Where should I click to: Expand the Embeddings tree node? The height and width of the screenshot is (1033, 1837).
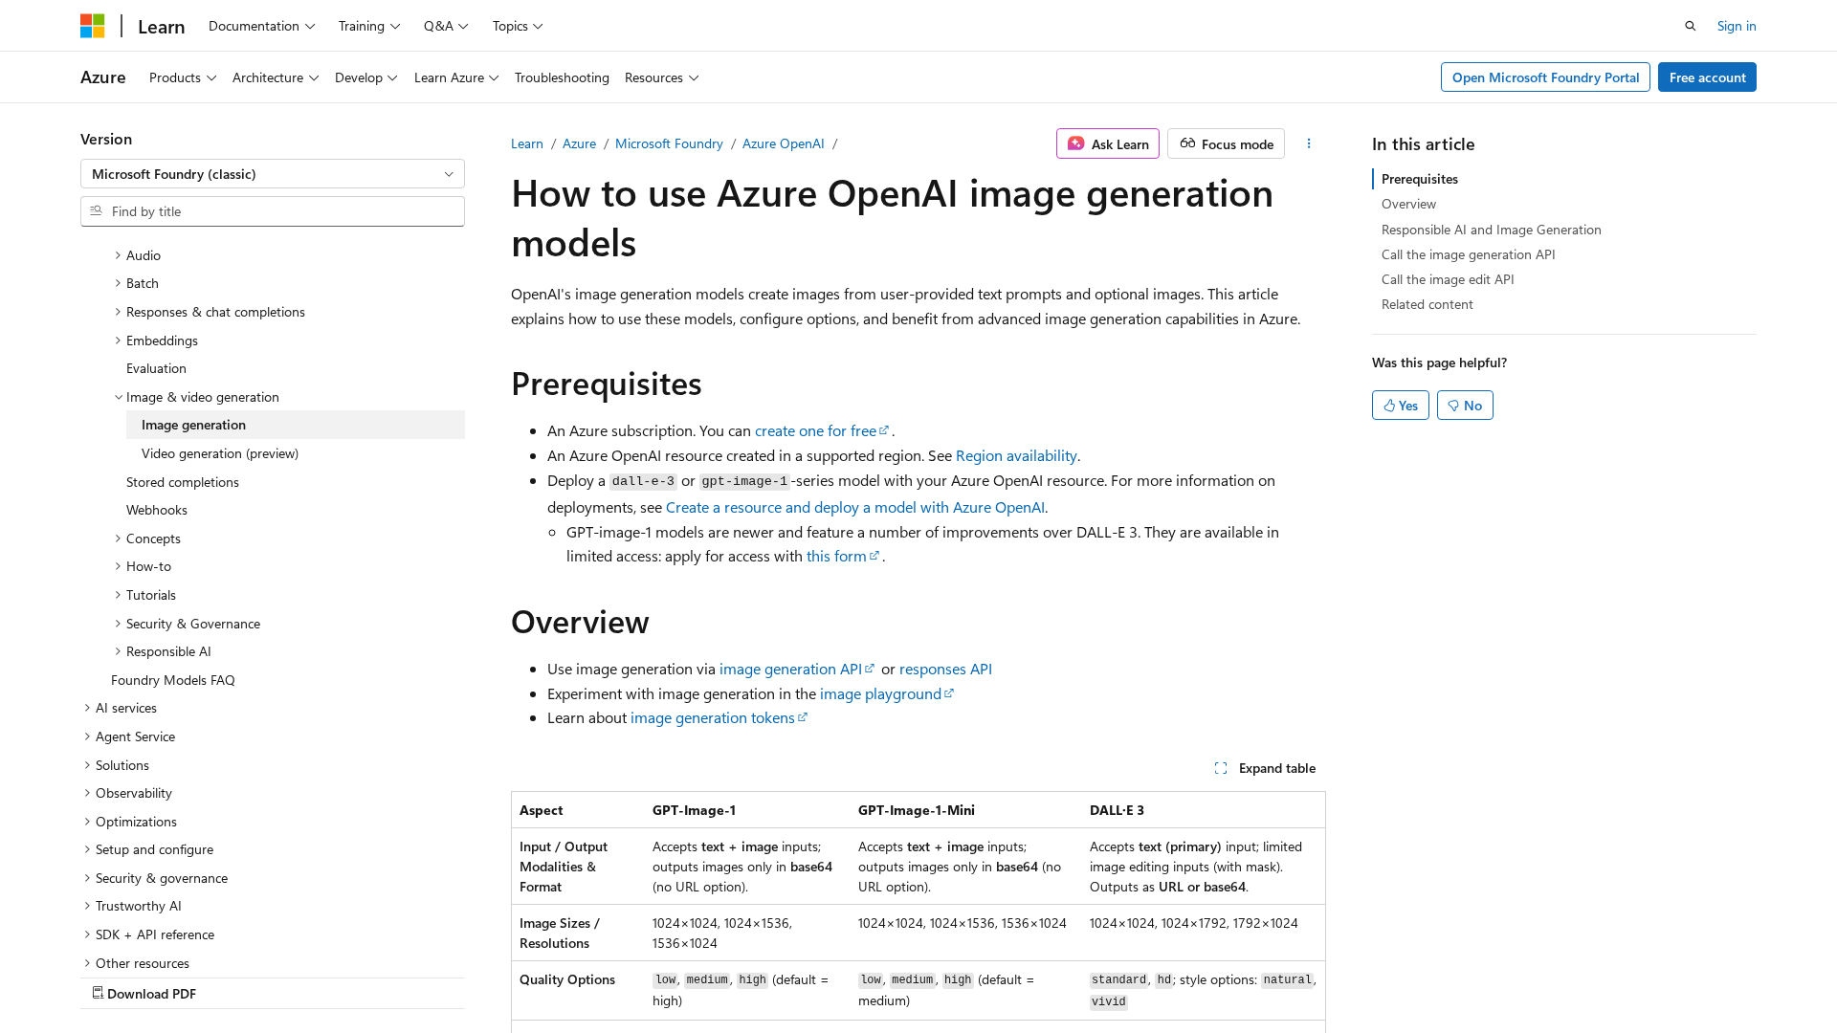point(118,341)
